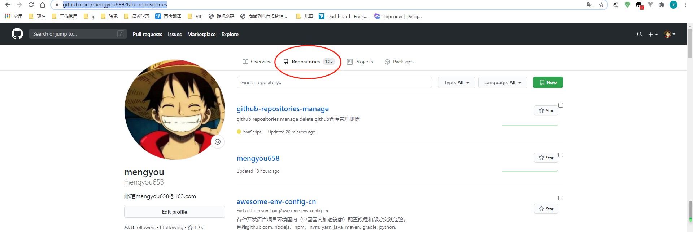Open the Chrome profile avatar 'm'

point(674,5)
